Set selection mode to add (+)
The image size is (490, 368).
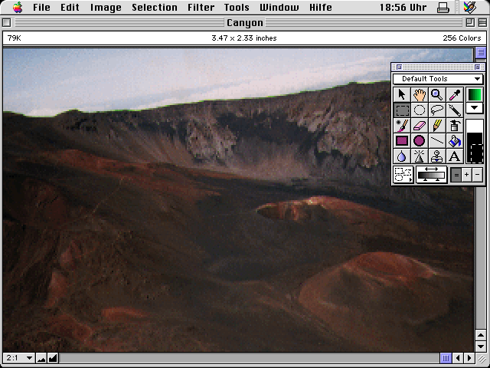coord(466,175)
